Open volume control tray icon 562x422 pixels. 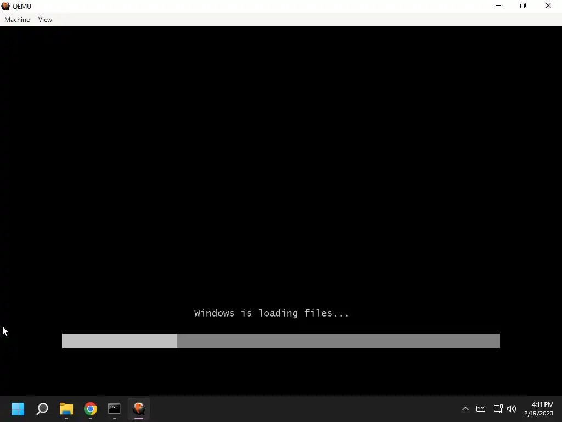pos(512,409)
